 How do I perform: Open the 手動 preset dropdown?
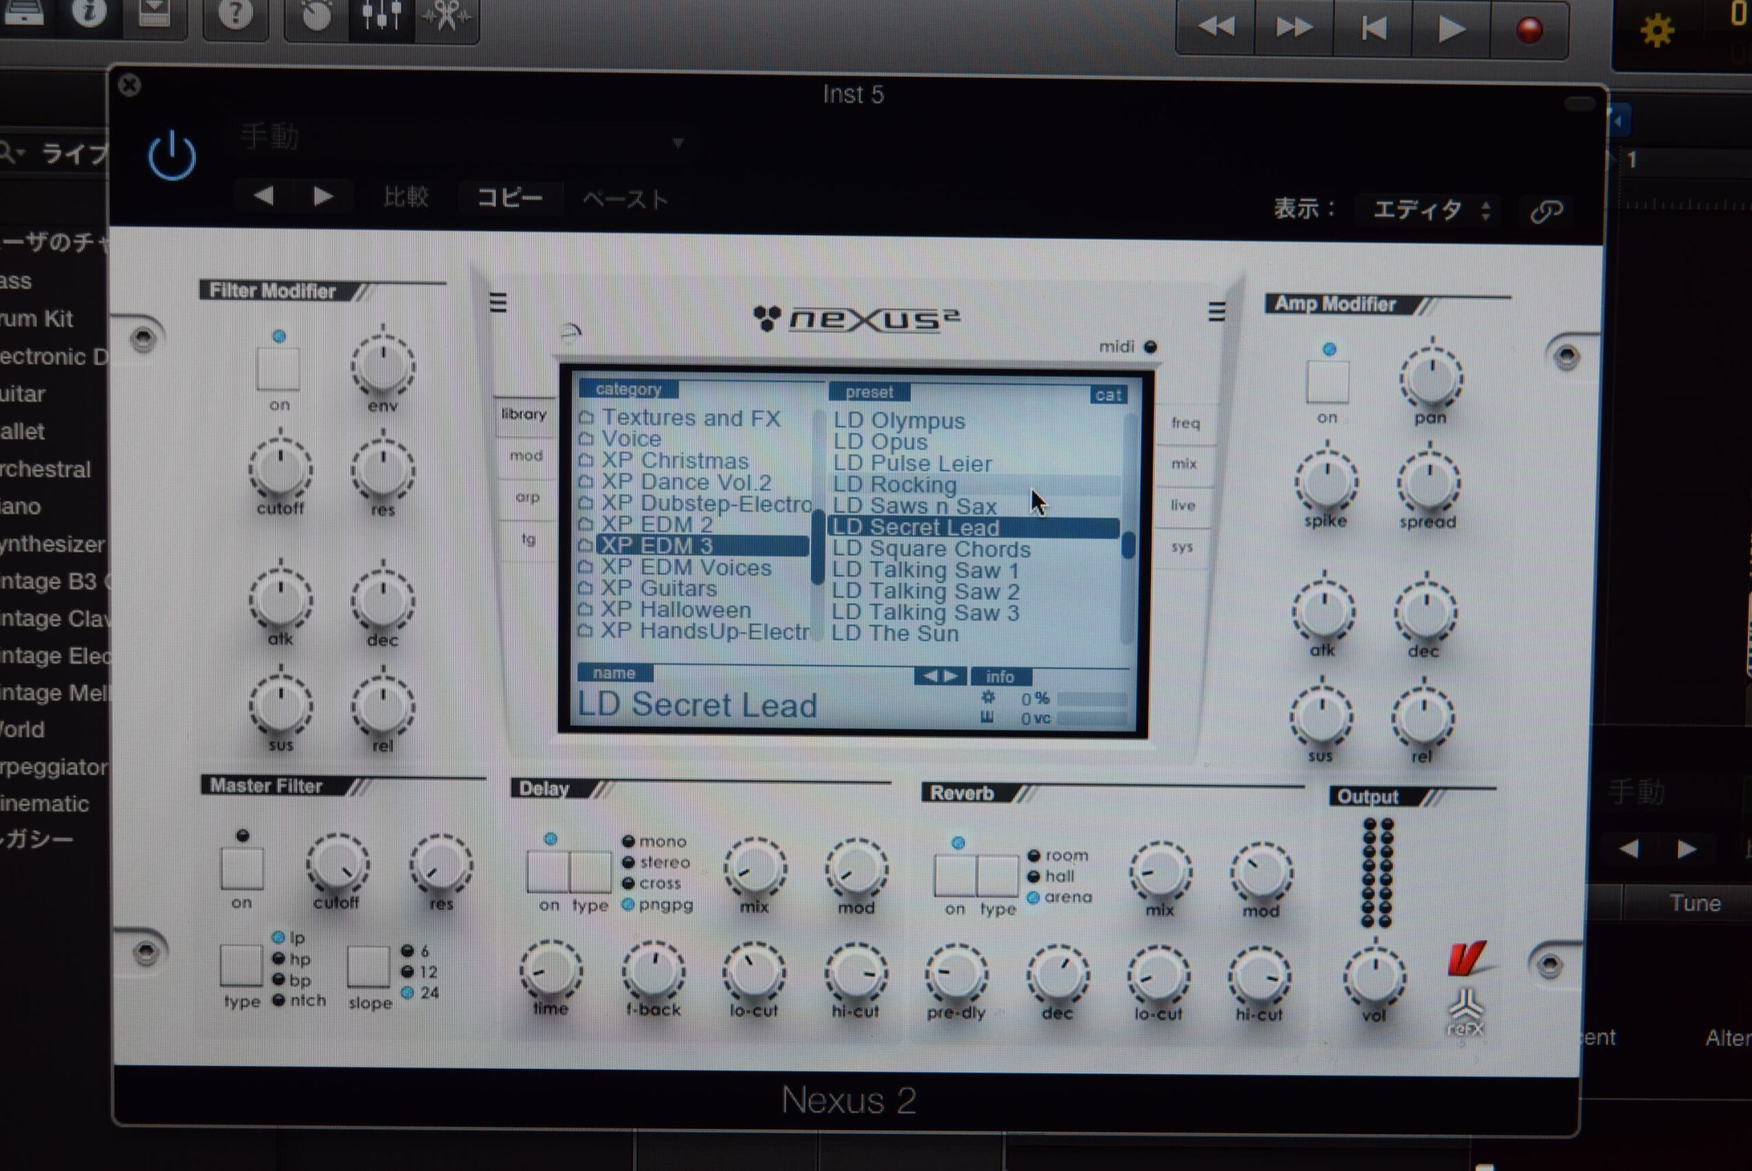coord(463,139)
